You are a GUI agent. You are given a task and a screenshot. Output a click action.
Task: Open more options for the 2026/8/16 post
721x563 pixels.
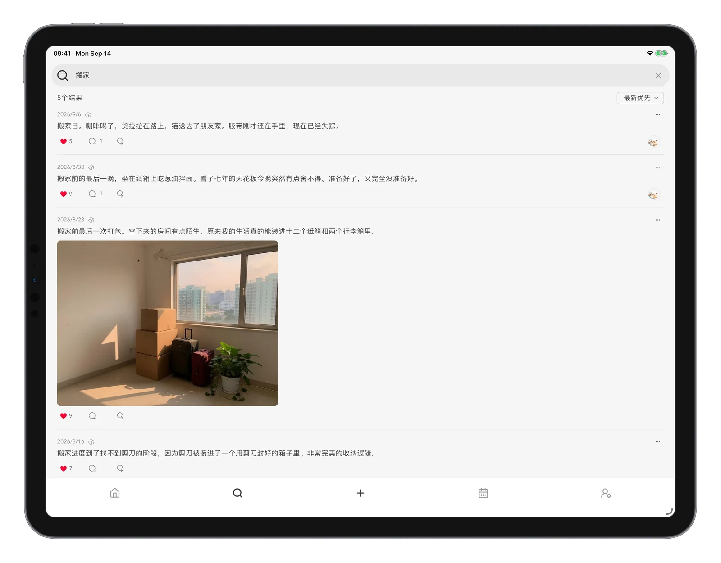(x=657, y=441)
